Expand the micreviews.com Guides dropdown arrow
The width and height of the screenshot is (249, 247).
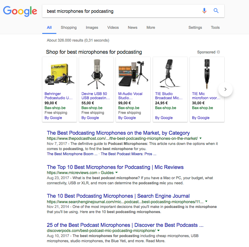[116, 172]
